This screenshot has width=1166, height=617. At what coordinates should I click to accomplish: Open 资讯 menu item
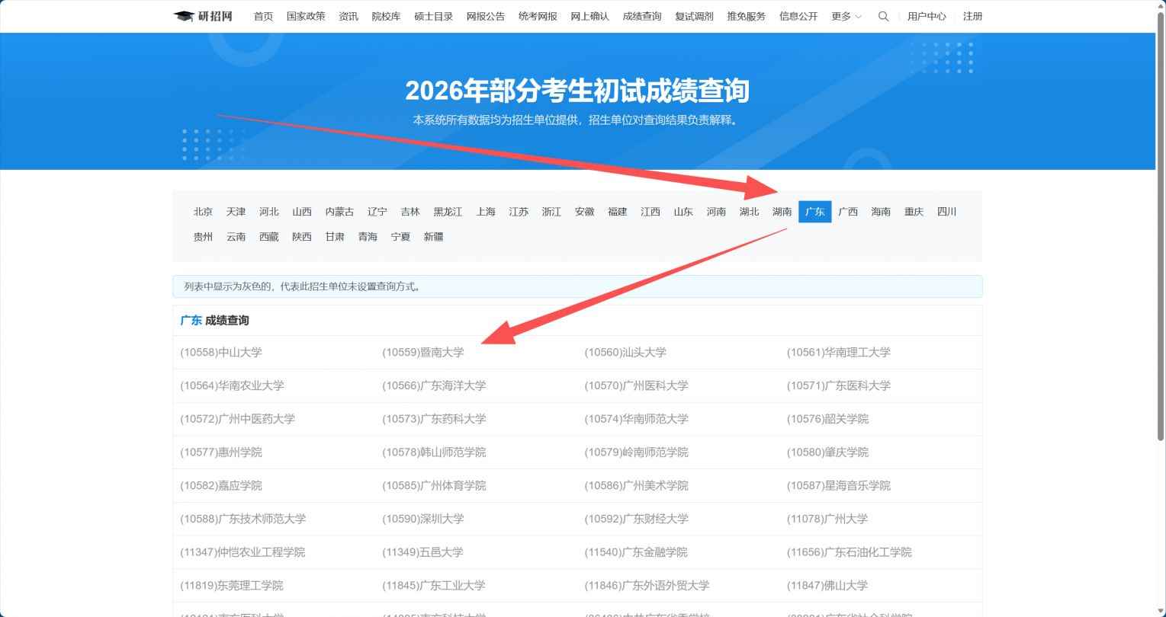click(x=349, y=16)
